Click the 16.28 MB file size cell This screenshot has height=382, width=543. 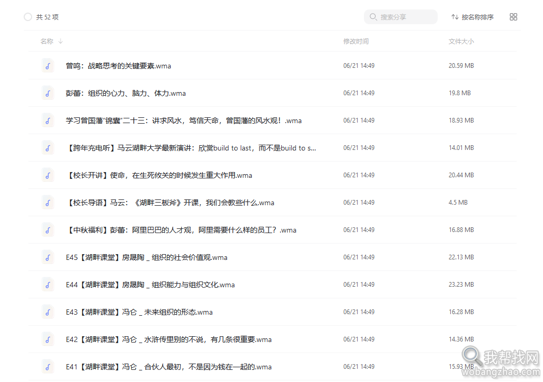pos(461,312)
